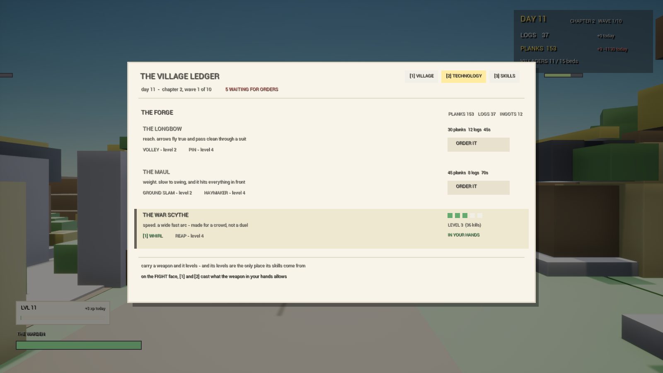Screen dimensions: 663x373
Task: Click the 'HAYMAKER - level 4' skill
Action: coord(225,193)
